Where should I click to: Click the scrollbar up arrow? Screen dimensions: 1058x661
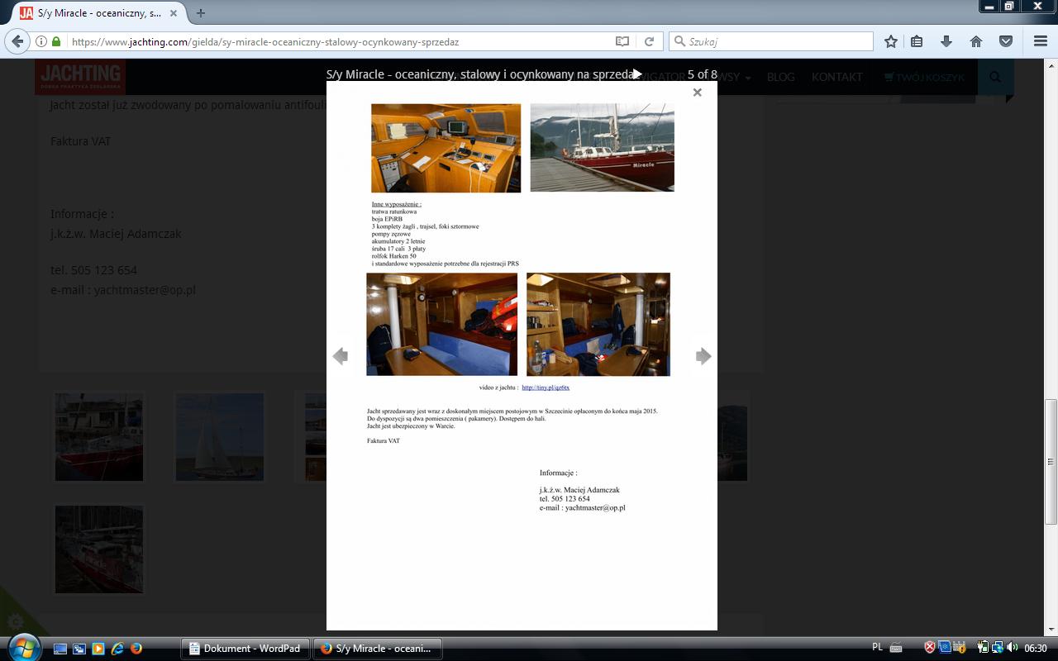1051,65
